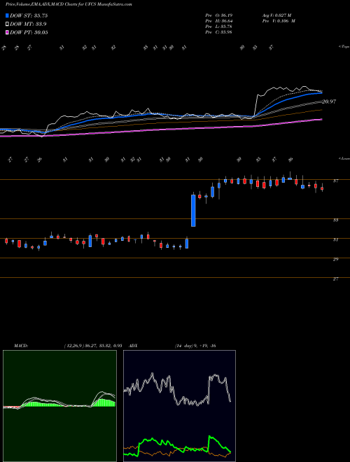Select the 'DOW MT: 33.9' legend label
Viewport: 350px width, 462px height.
point(28,24)
